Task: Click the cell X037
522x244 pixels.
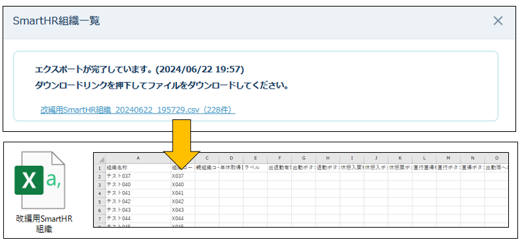Action: [x=183, y=176]
